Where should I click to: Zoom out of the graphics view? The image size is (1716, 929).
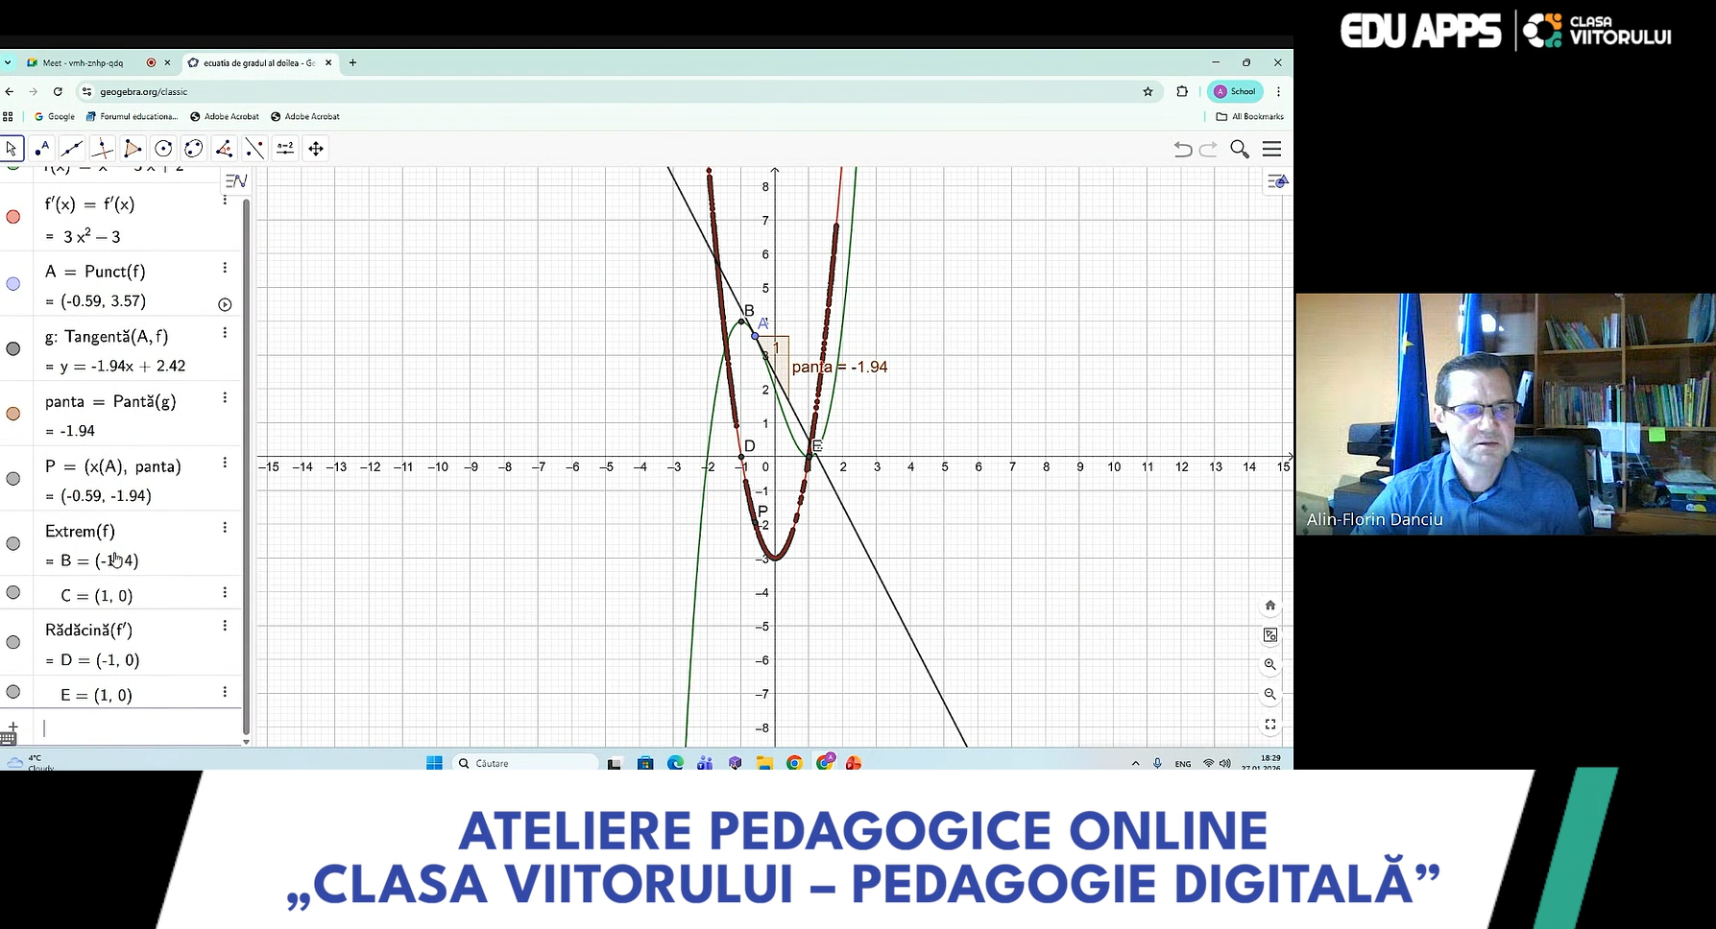[1270, 695]
